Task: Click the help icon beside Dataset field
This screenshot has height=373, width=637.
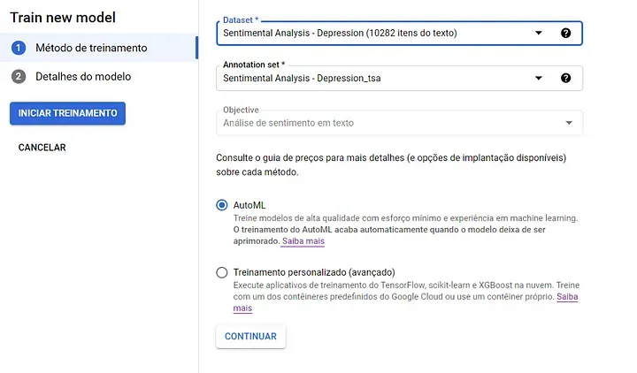Action: pyautogui.click(x=565, y=34)
